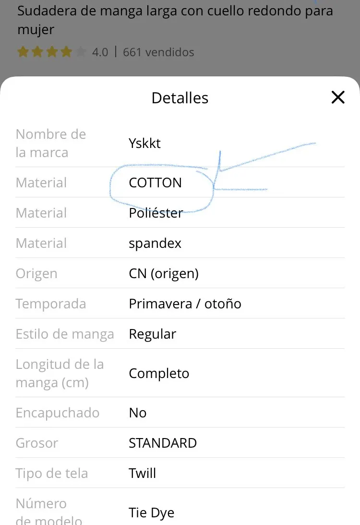The width and height of the screenshot is (360, 525).
Task: Select the Poliéster material value
Action: coord(156,213)
